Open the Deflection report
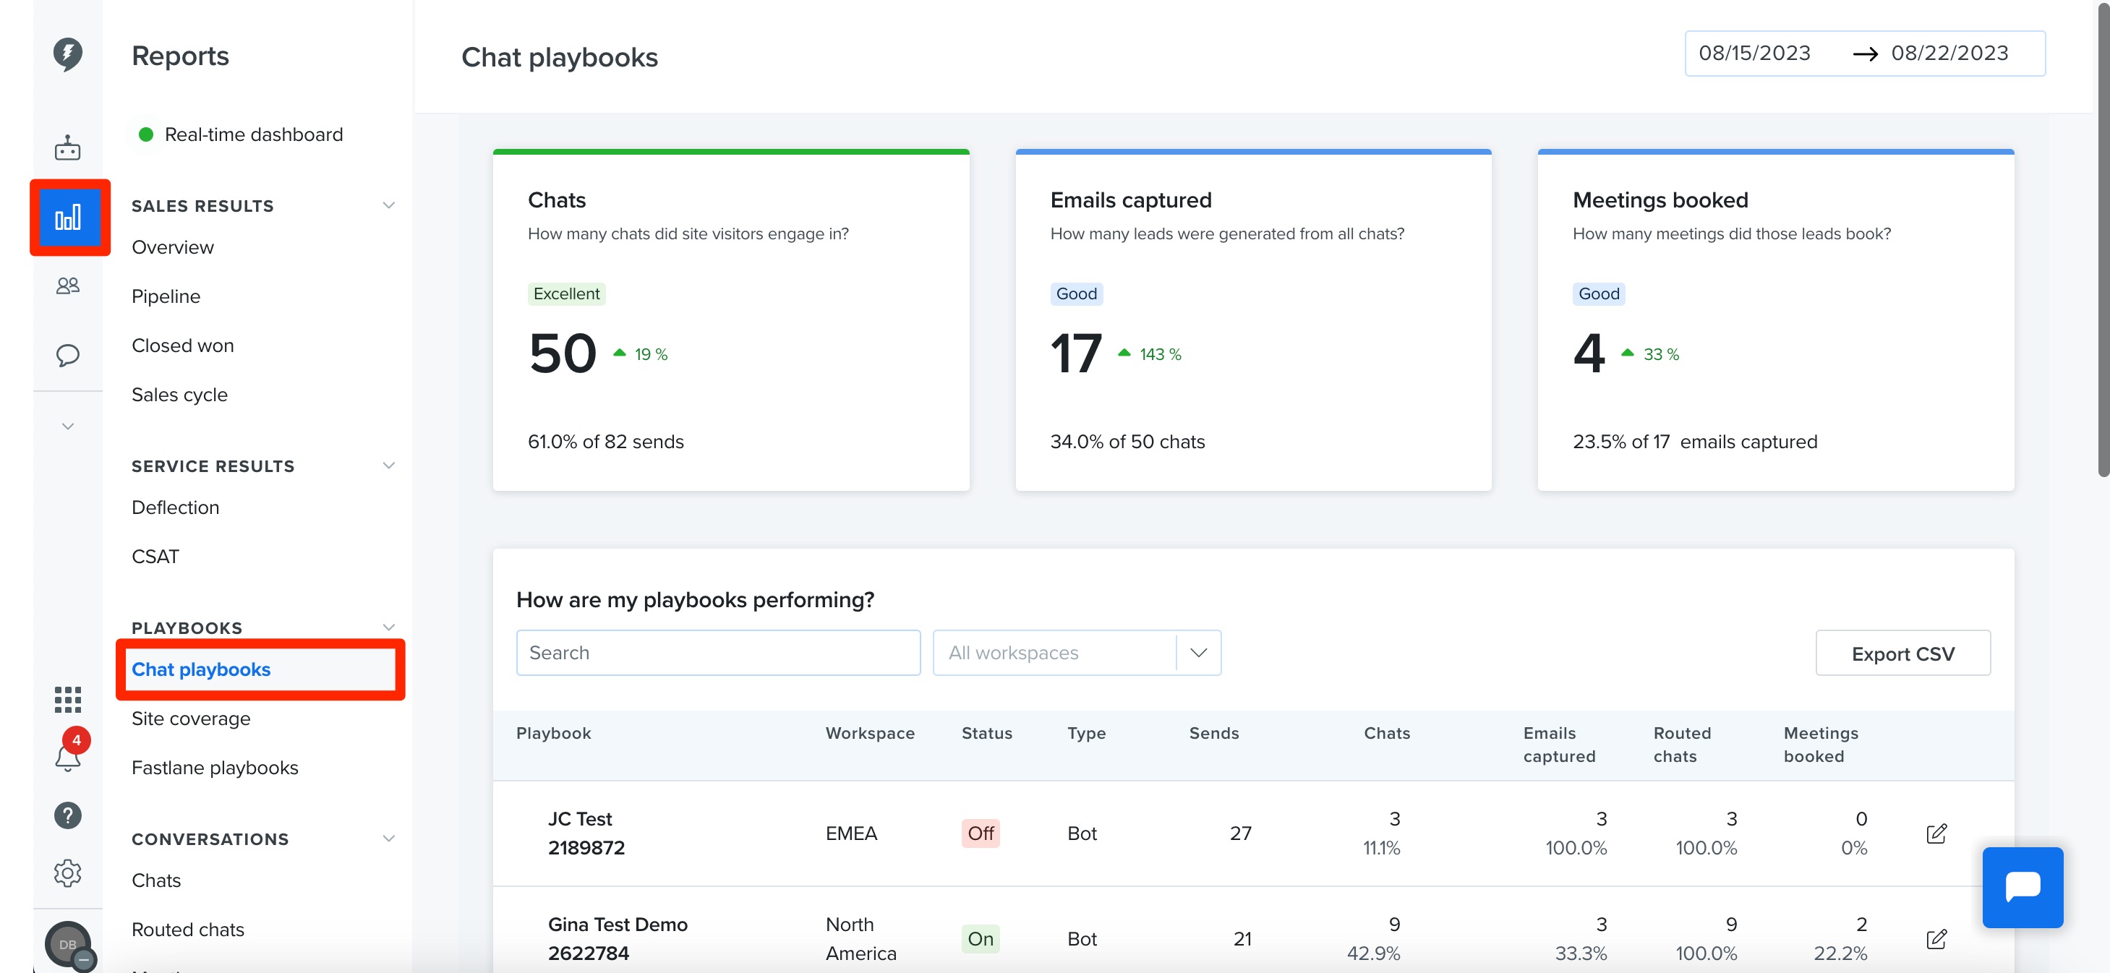Image resolution: width=2110 pixels, height=973 pixels. click(x=175, y=507)
